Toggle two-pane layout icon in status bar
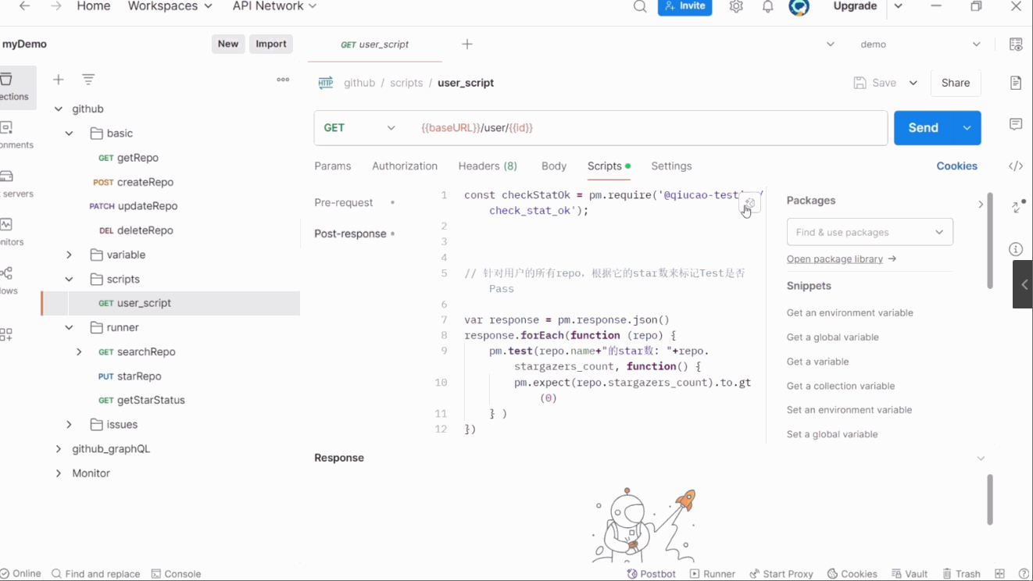This screenshot has height=581, width=1033. [999, 574]
